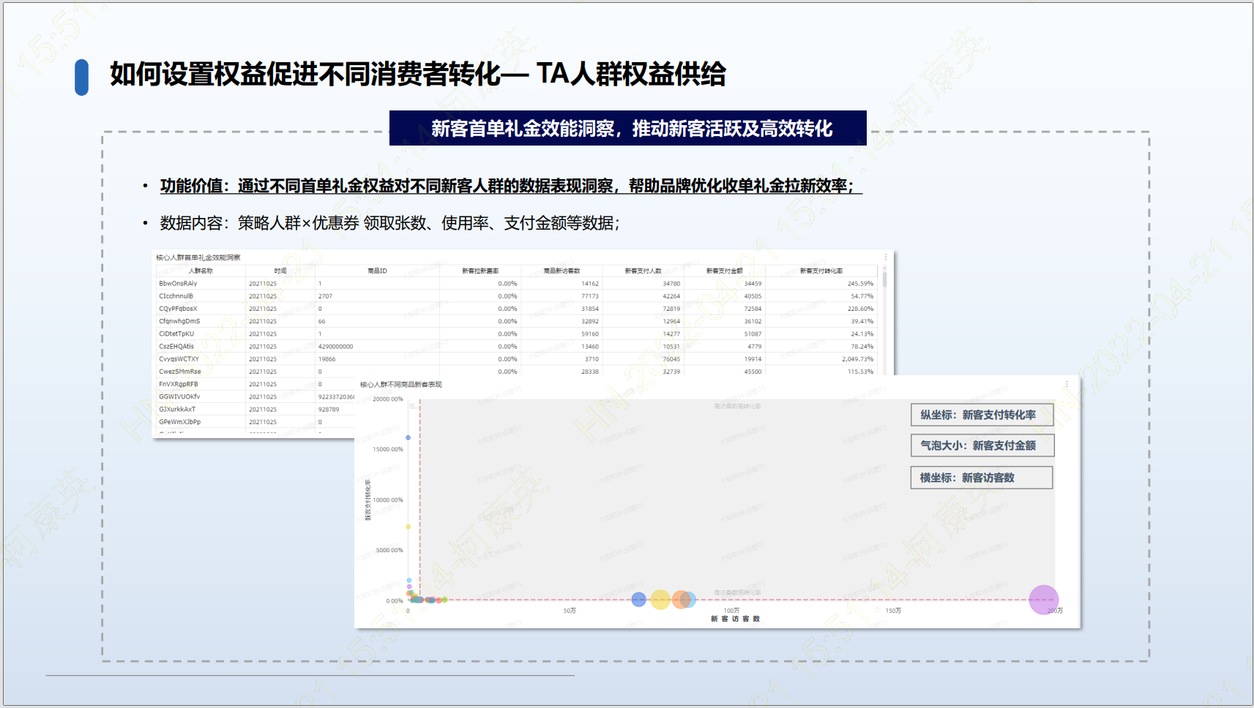This screenshot has width=1254, height=708.
Task: Click the 数据内容 bullet text
Action: point(389,223)
